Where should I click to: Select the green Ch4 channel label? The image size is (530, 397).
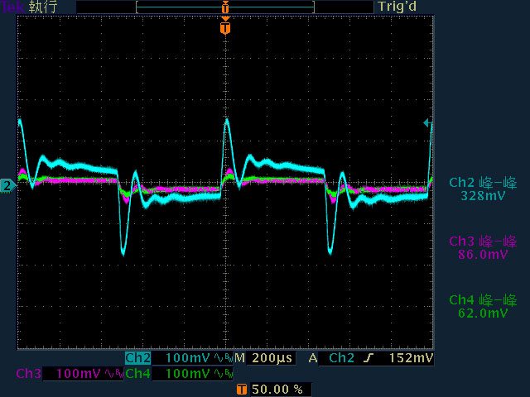pos(137,374)
